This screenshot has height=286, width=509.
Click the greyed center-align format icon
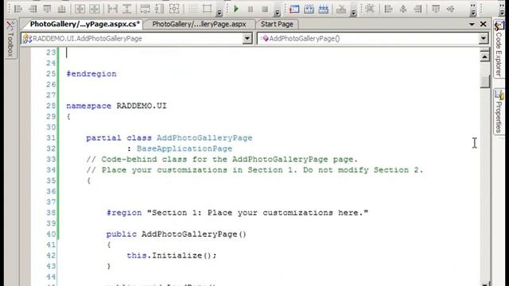click(403, 9)
